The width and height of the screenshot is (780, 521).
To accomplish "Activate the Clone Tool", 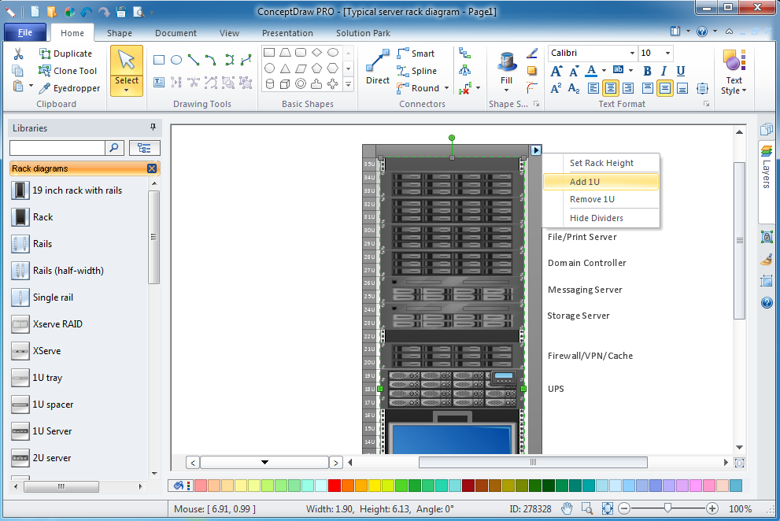I will point(68,71).
